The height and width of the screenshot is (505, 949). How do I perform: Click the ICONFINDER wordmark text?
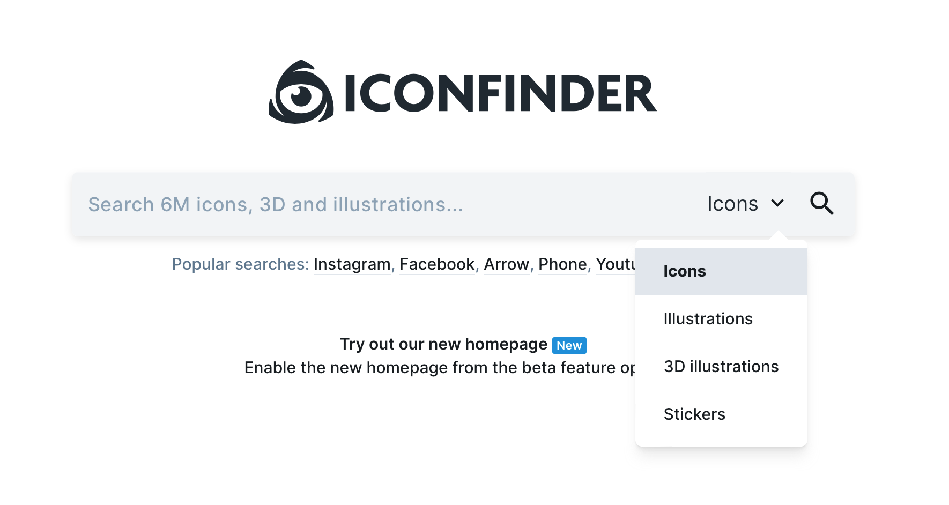pos(501,93)
